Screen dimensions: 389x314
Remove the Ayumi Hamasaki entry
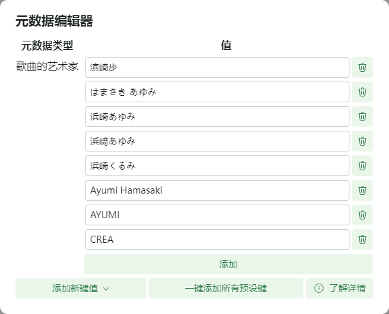(362, 190)
